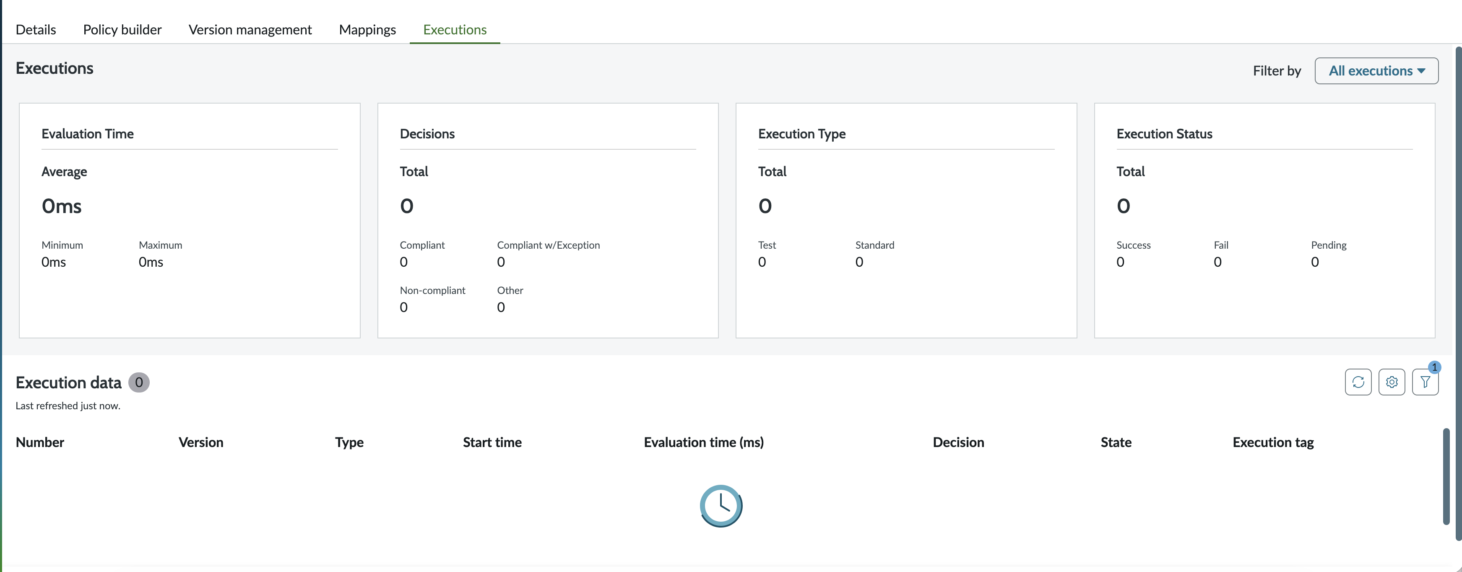The image size is (1462, 572).
Task: Click the Compliant w/Exception label
Action: click(548, 245)
